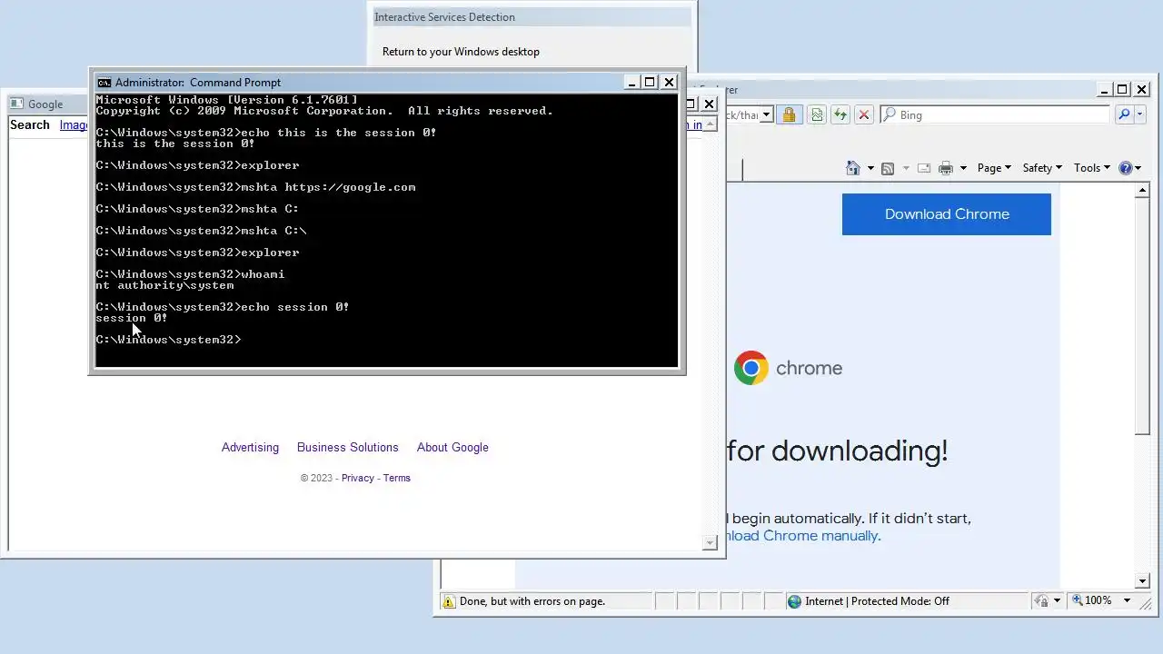
Task: Expand the Home button dropdown arrow
Action: pyautogui.click(x=870, y=168)
